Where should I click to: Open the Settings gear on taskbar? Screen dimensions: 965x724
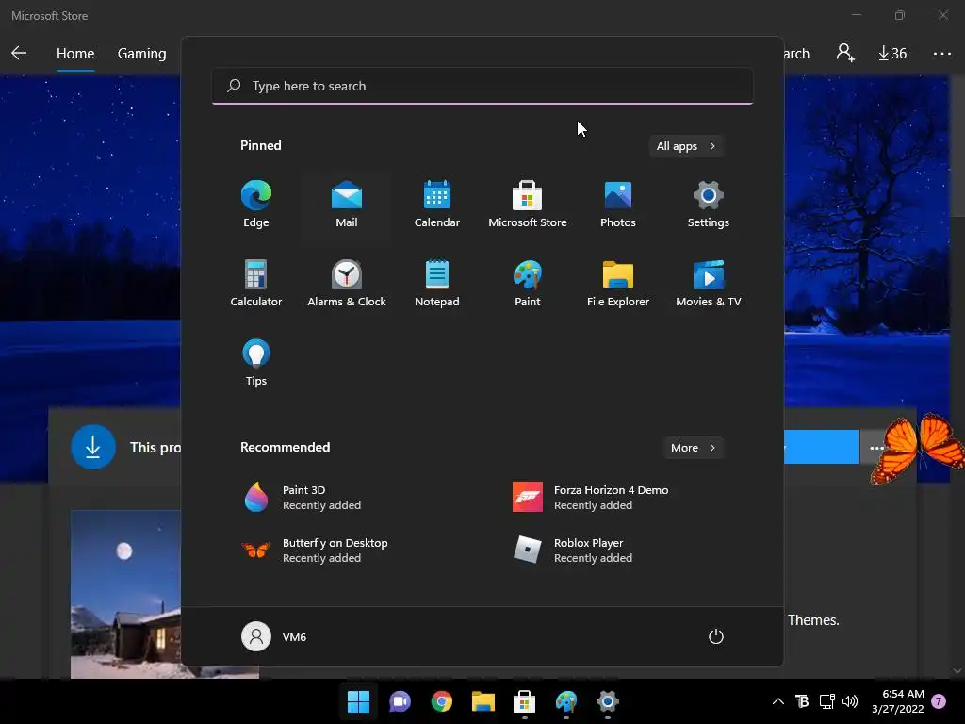pyautogui.click(x=608, y=701)
